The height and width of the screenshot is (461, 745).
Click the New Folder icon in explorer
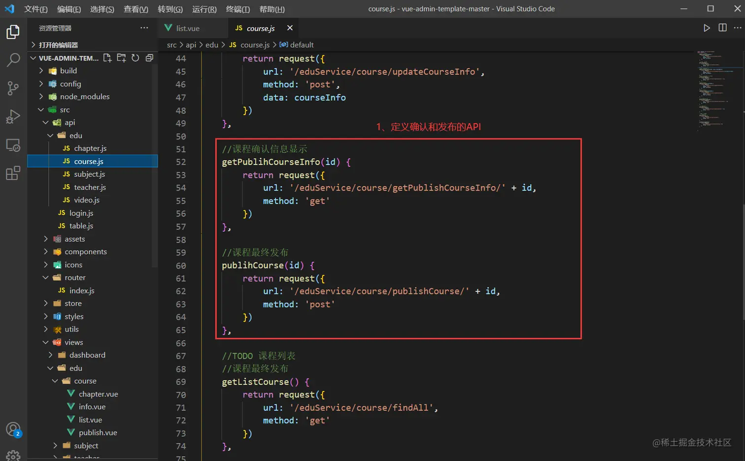pos(121,58)
